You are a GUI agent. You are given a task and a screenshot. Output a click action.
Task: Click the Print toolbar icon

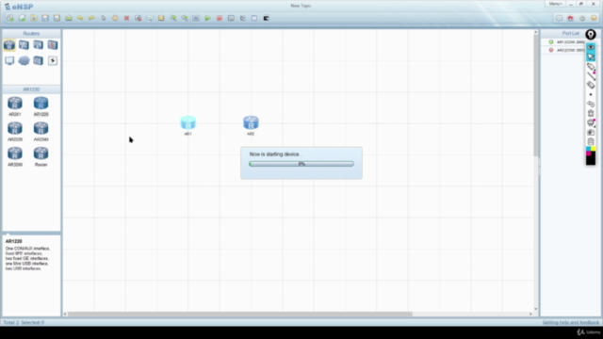69,18
